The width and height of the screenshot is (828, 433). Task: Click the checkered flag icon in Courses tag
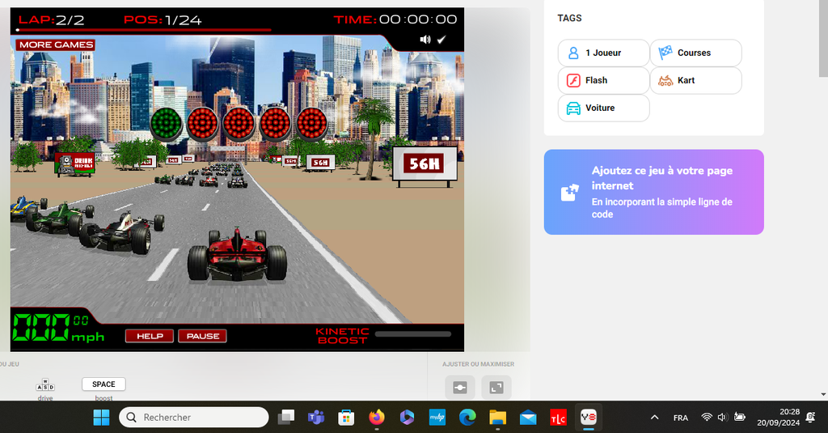(x=665, y=53)
